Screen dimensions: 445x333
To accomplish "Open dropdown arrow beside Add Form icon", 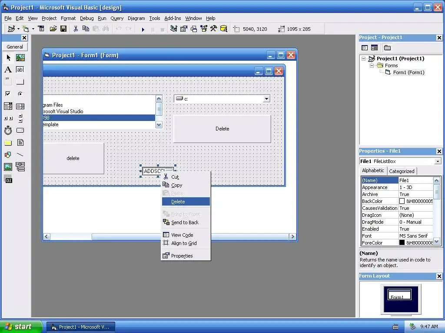I will (33, 29).
